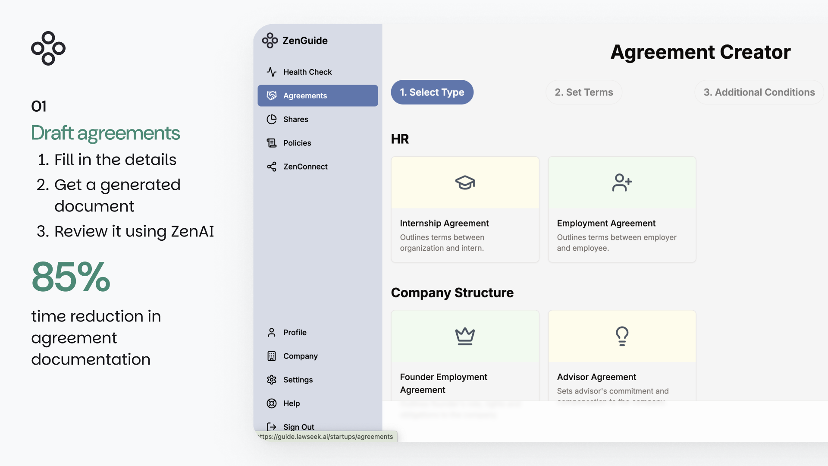This screenshot has height=466, width=828.
Task: Click the ZenConnect share-nodes icon
Action: (x=271, y=167)
